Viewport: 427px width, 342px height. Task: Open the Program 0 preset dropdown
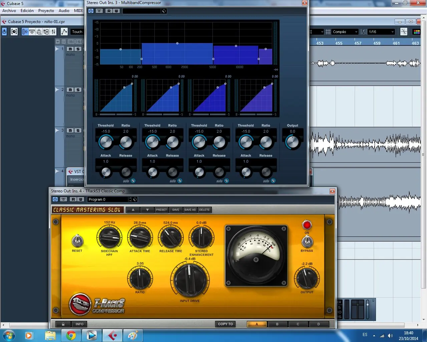point(108,199)
